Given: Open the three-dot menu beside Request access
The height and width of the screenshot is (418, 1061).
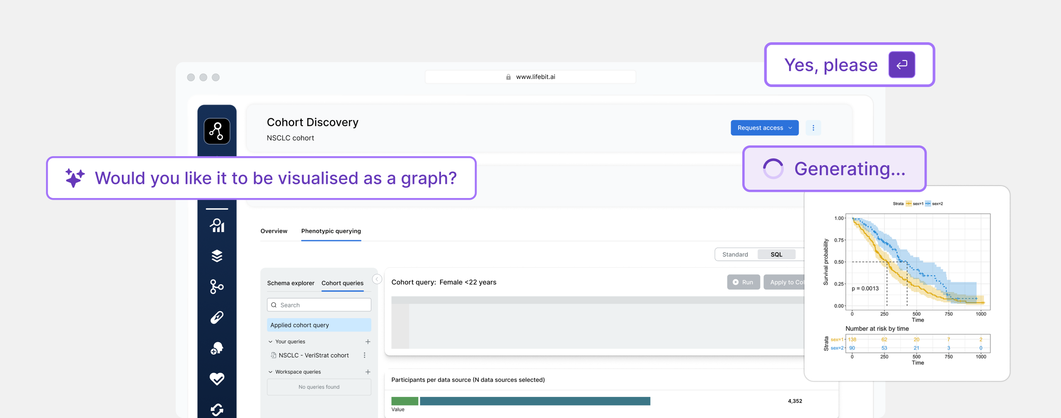Looking at the screenshot, I should (813, 128).
